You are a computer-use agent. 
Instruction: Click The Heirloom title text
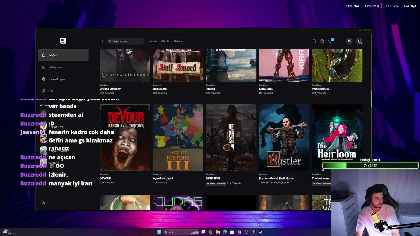(x=320, y=178)
